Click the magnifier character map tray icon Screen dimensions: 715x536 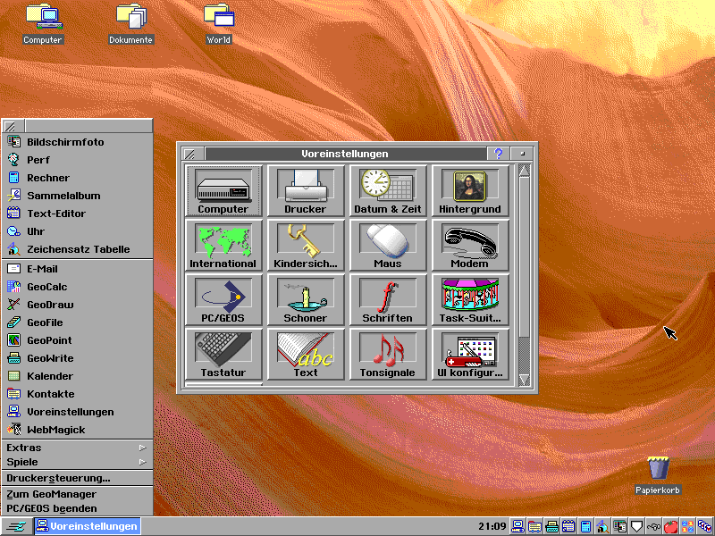602,526
